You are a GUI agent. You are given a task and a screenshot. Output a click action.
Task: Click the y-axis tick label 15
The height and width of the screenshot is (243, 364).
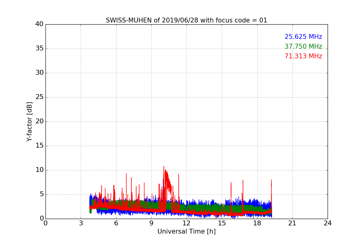point(39,146)
